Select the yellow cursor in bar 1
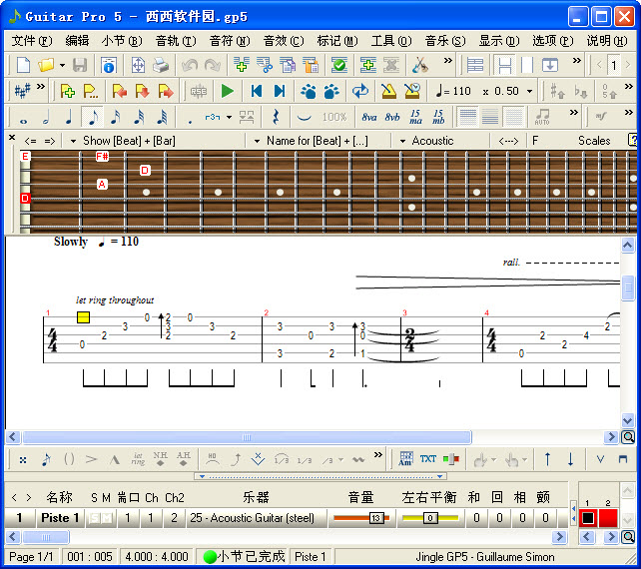Viewport: 641px width, 569px height. [x=84, y=317]
